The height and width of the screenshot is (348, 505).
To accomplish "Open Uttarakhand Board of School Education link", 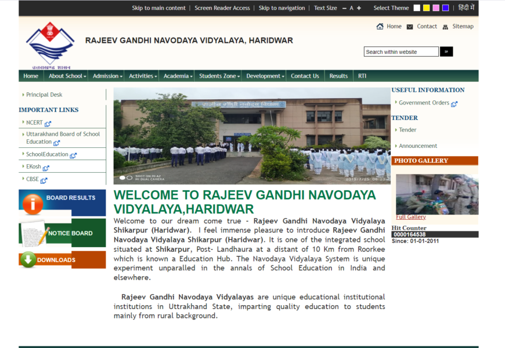I will pos(63,138).
